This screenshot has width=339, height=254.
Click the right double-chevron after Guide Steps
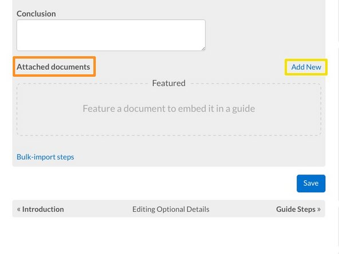[x=319, y=209]
